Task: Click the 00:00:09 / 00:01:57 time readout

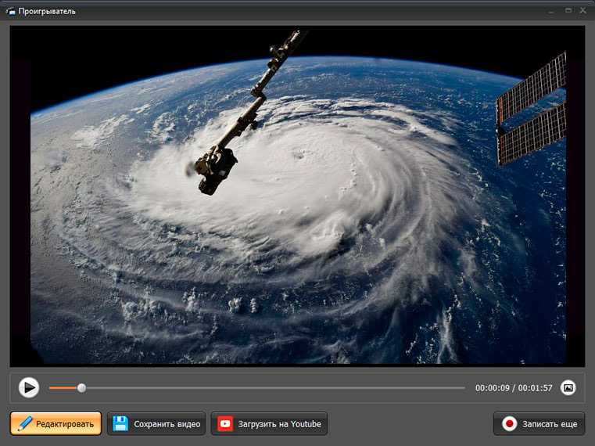Action: [514, 388]
